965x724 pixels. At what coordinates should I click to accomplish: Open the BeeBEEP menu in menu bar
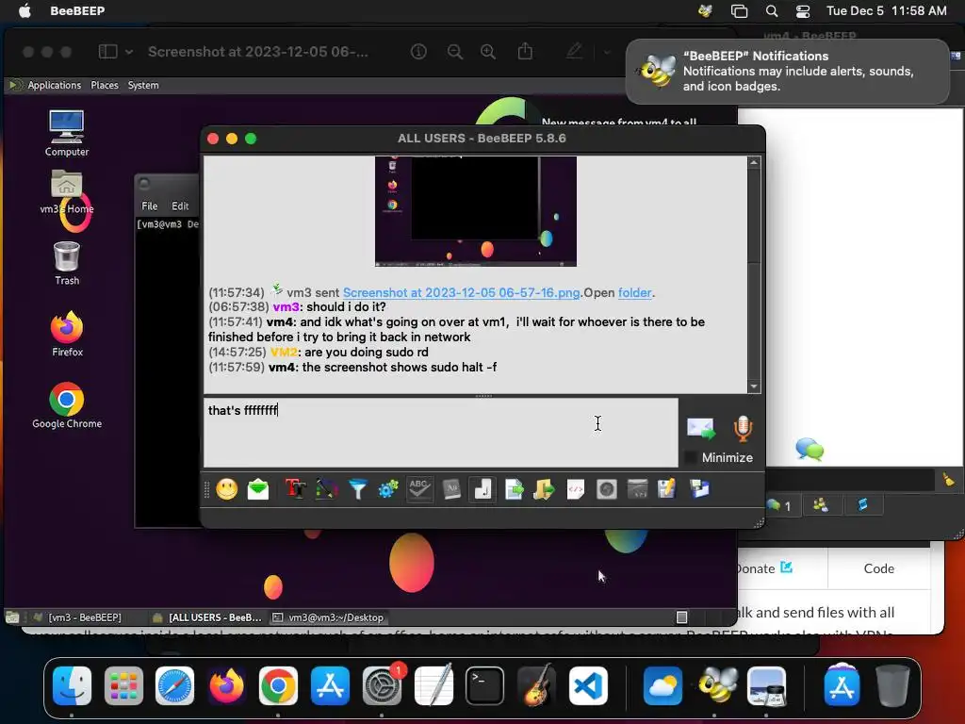tap(77, 10)
